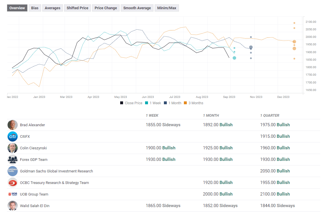Image resolution: width=322 pixels, height=212 pixels.
Task: Switch to the Minim/Max tab
Action: 167,8
